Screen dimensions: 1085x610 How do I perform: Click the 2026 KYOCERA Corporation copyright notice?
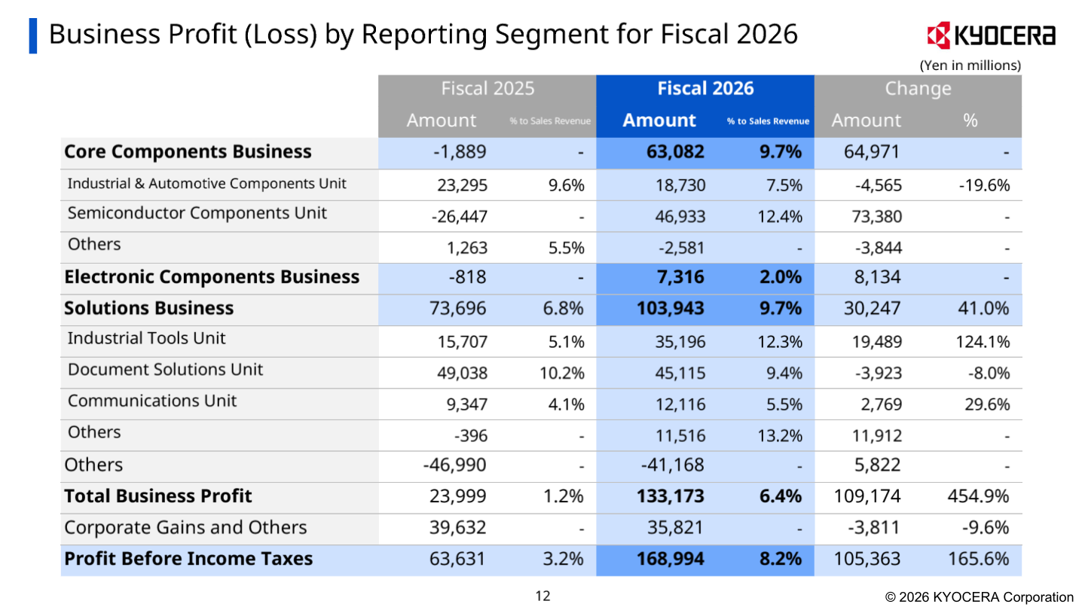(x=980, y=597)
